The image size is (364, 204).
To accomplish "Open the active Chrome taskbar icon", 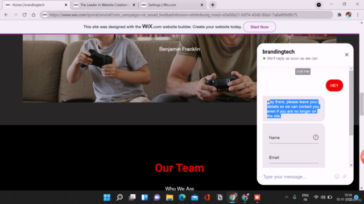I will coord(233,197).
